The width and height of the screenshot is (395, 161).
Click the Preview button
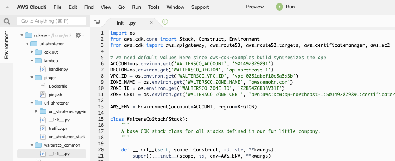255,7
